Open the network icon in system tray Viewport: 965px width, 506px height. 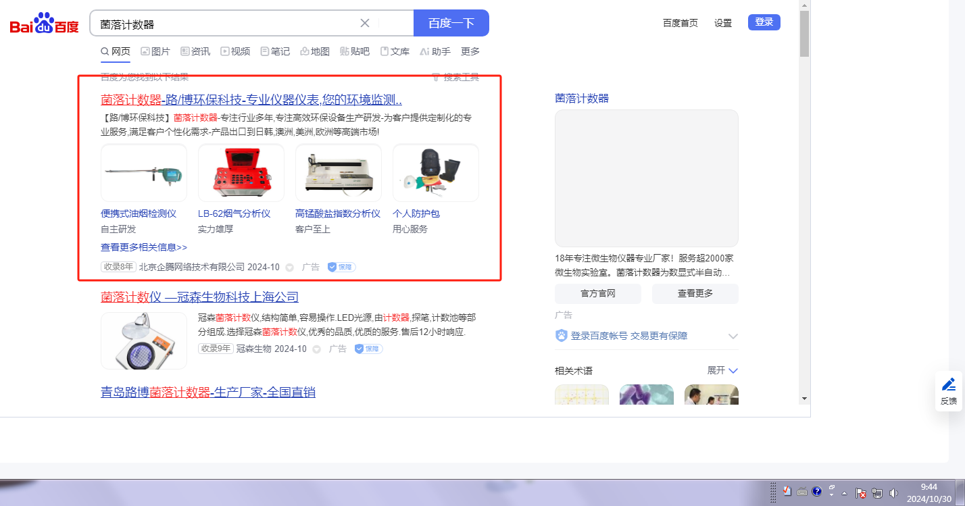pos(878,493)
